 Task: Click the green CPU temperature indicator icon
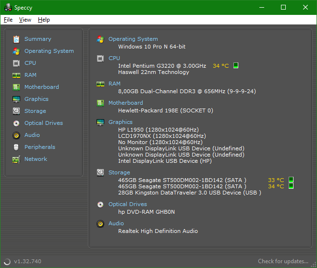coord(236,65)
